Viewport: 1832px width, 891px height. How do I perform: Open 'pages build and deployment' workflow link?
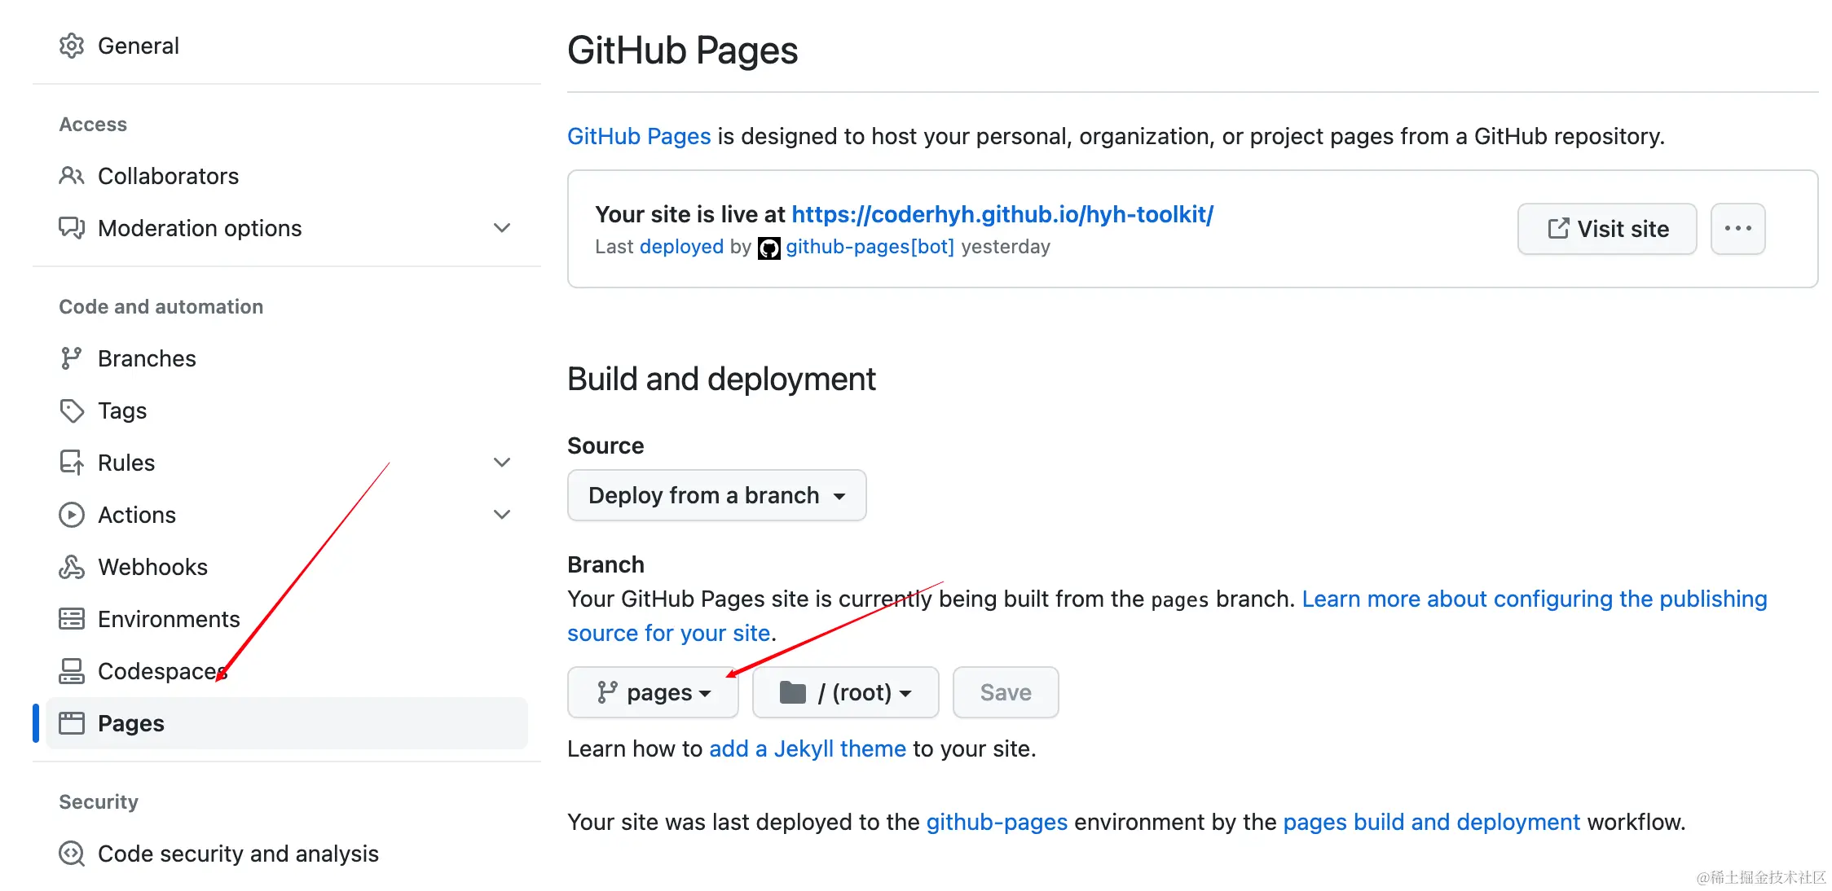click(x=1432, y=822)
